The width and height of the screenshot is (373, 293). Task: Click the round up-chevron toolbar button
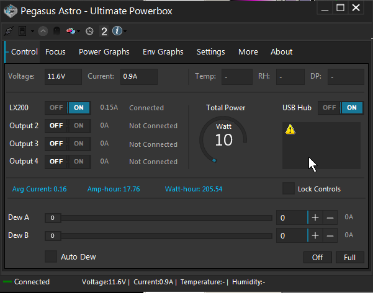(43, 31)
